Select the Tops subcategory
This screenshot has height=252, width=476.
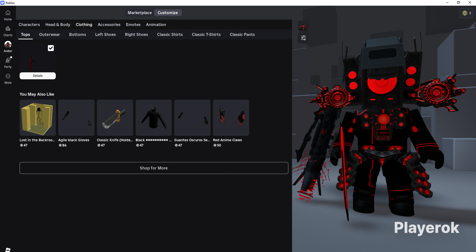(25, 35)
